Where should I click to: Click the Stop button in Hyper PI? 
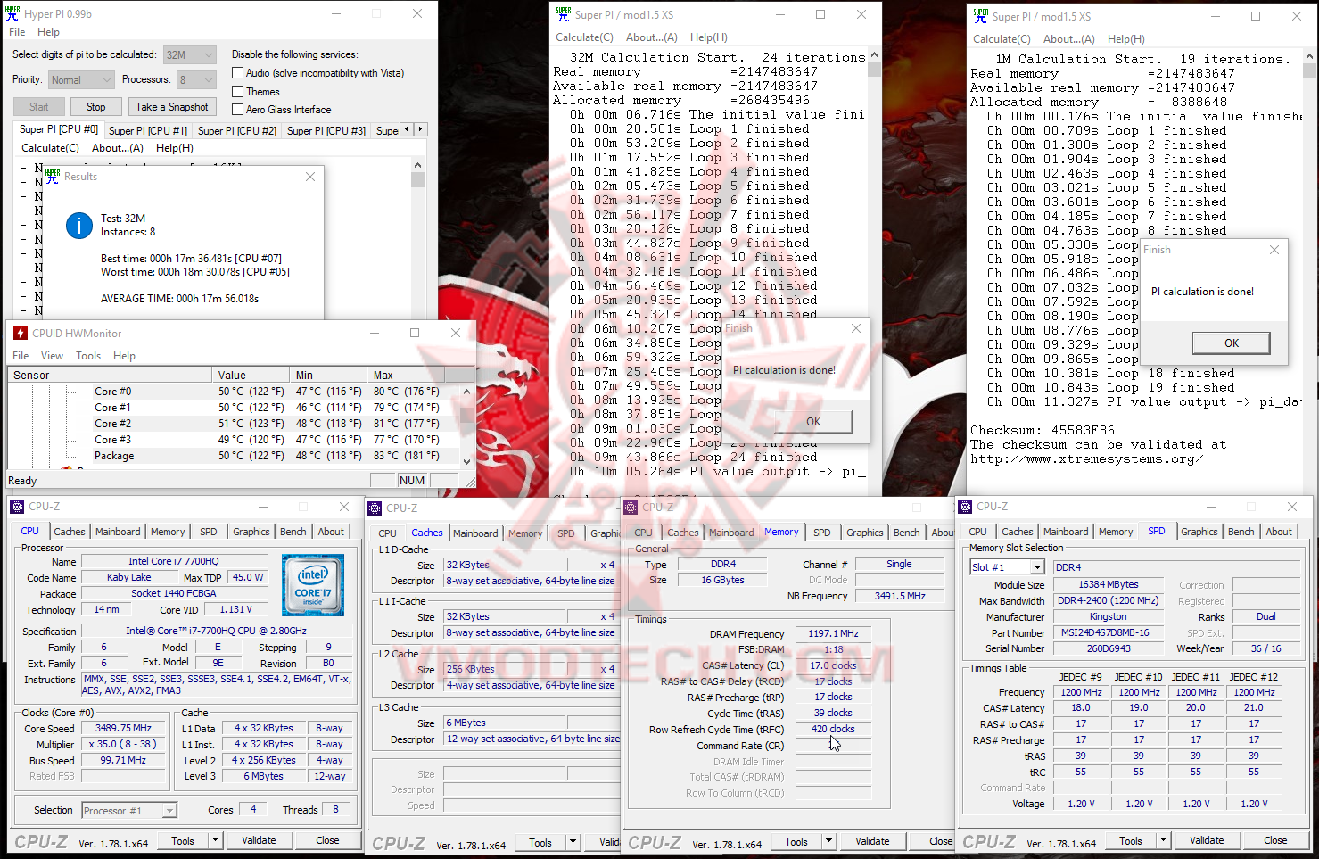pyautogui.click(x=96, y=107)
